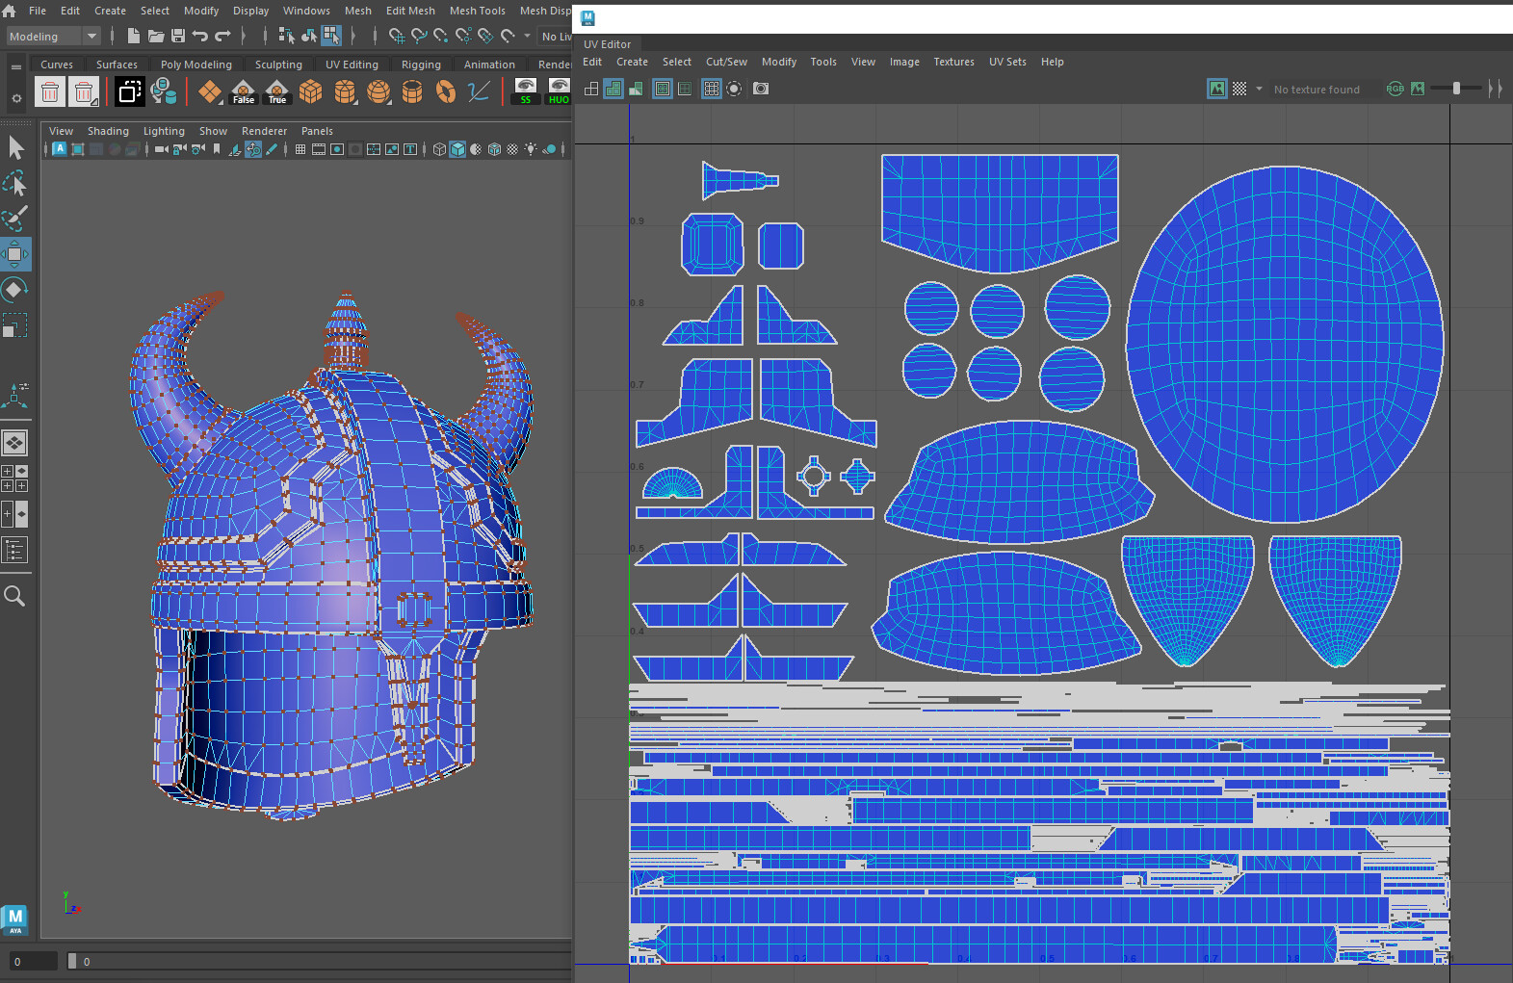Redo the action in the status line
Image resolution: width=1513 pixels, height=983 pixels.
click(x=222, y=36)
